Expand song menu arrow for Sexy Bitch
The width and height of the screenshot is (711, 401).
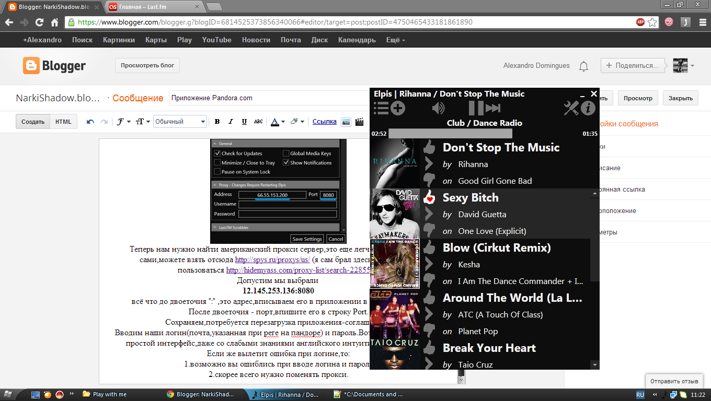pos(429,214)
